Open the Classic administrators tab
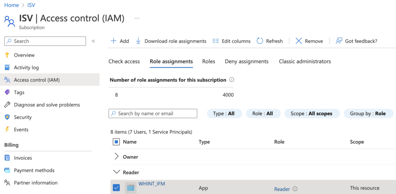The width and height of the screenshot is (396, 194). 305,61
